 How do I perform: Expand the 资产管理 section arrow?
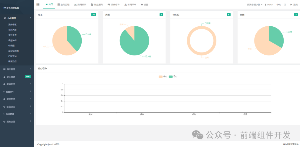[x=31, y=69]
